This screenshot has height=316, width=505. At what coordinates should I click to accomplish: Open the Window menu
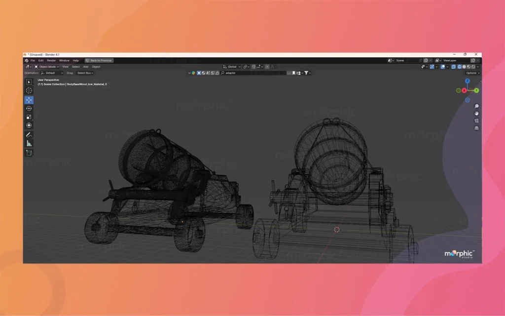[x=64, y=60]
